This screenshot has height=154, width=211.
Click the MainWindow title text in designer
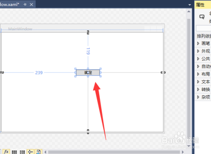[x=20, y=29]
